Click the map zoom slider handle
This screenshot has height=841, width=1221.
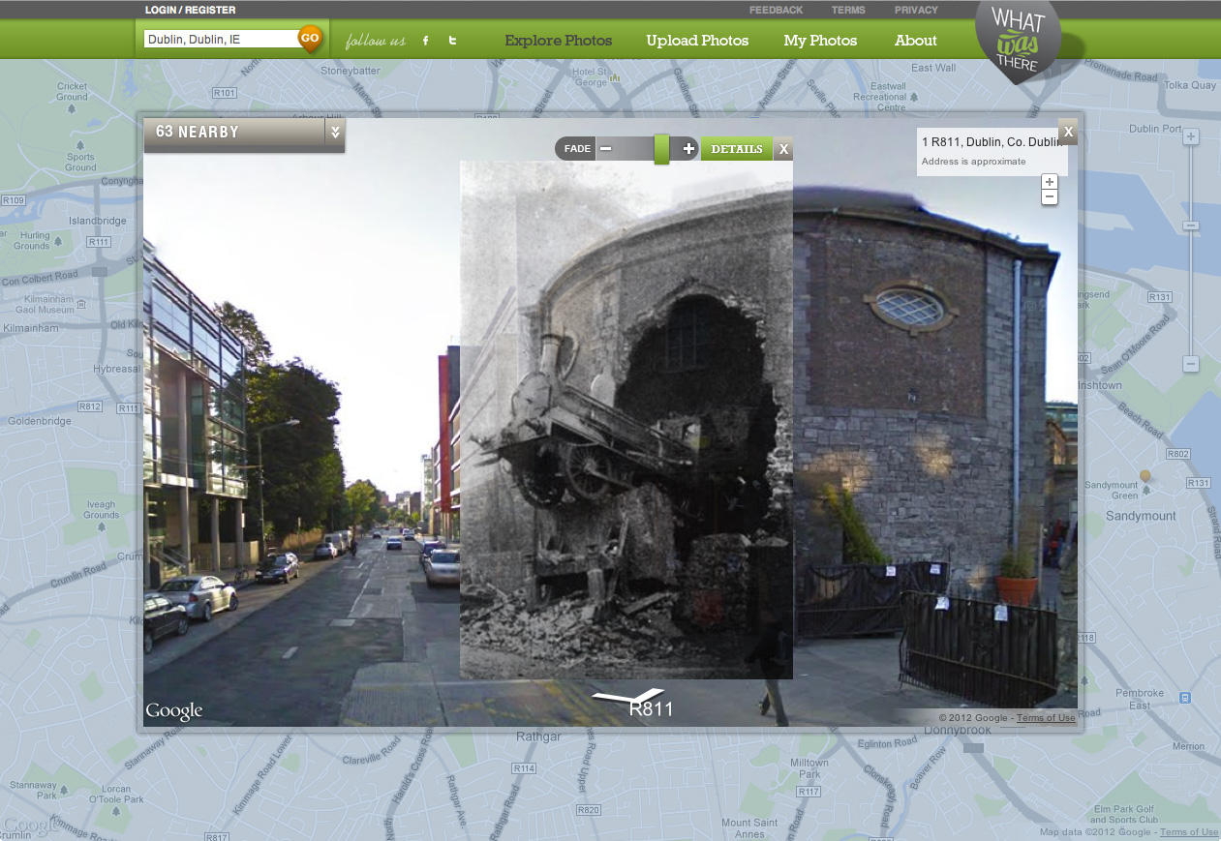point(1191,225)
